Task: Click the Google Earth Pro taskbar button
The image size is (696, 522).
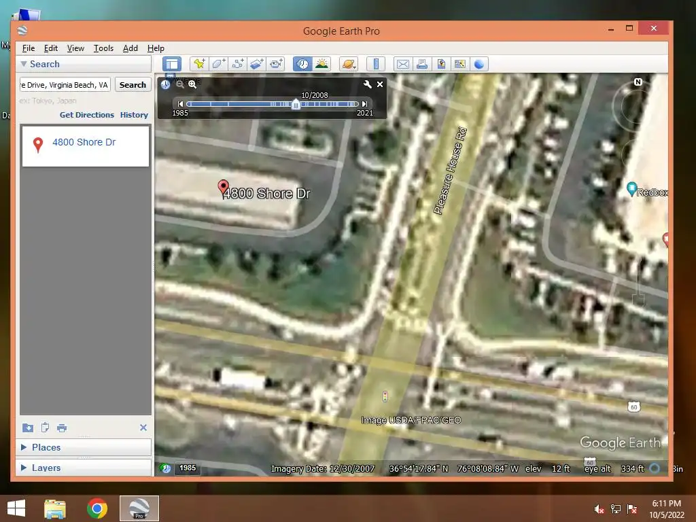Action: pos(139,508)
